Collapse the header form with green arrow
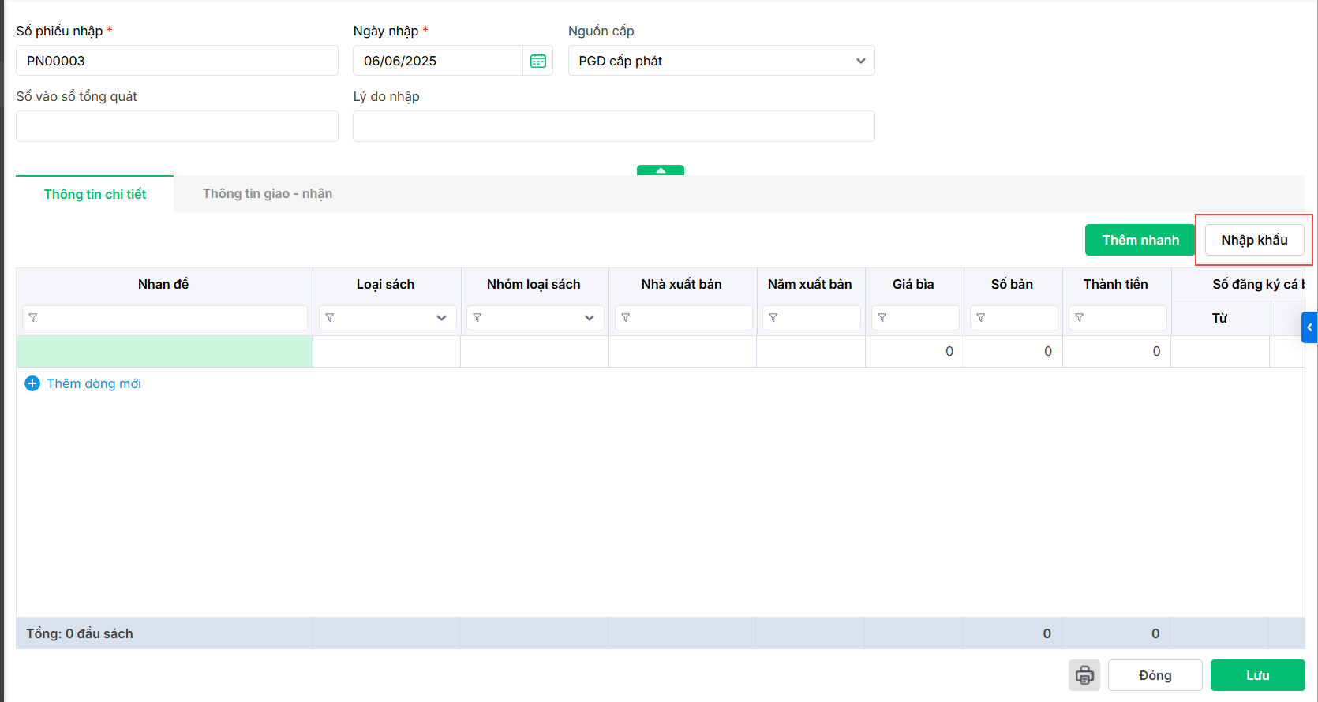The height and width of the screenshot is (702, 1318). point(661,170)
